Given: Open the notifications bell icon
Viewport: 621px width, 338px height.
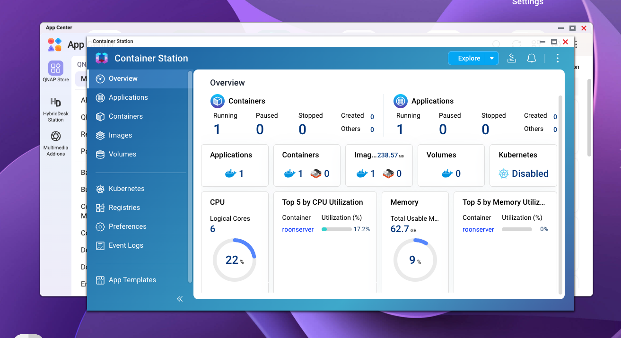Looking at the screenshot, I should [532, 58].
